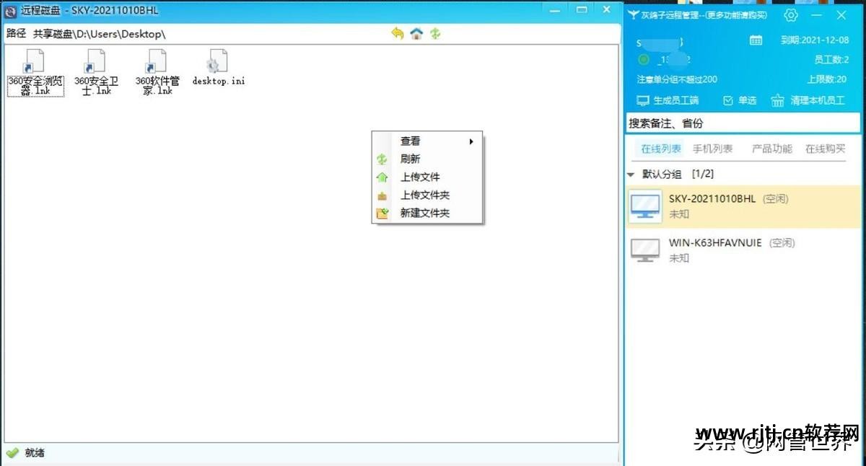
Task: Click the home icon in remote disk toolbar
Action: pos(416,33)
